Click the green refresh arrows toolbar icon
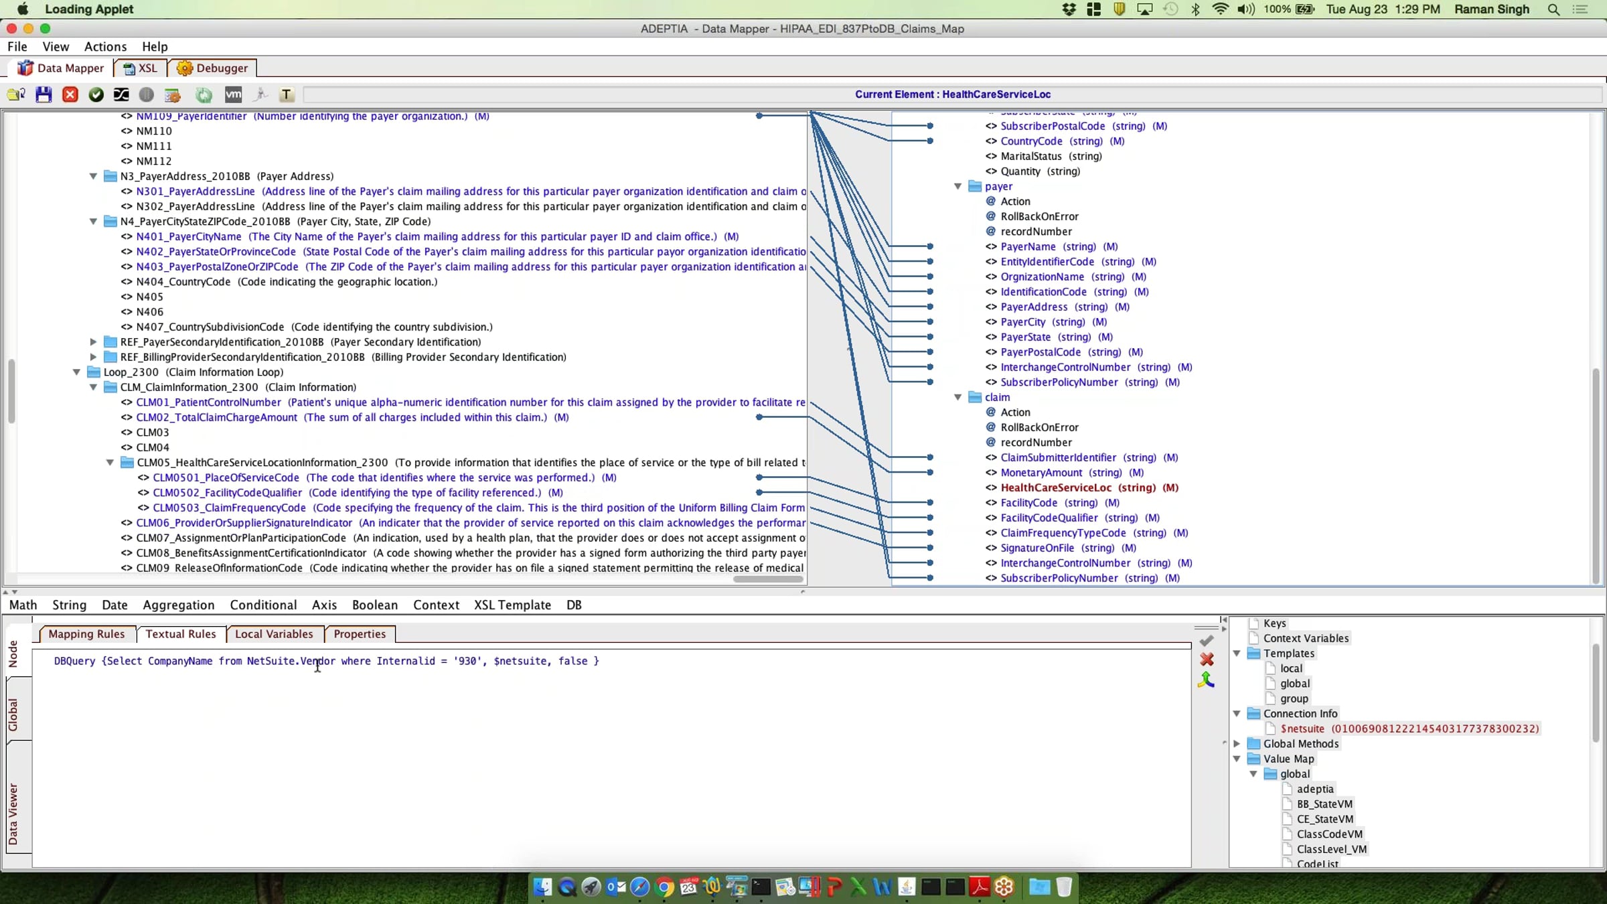The image size is (1607, 904). [x=204, y=95]
